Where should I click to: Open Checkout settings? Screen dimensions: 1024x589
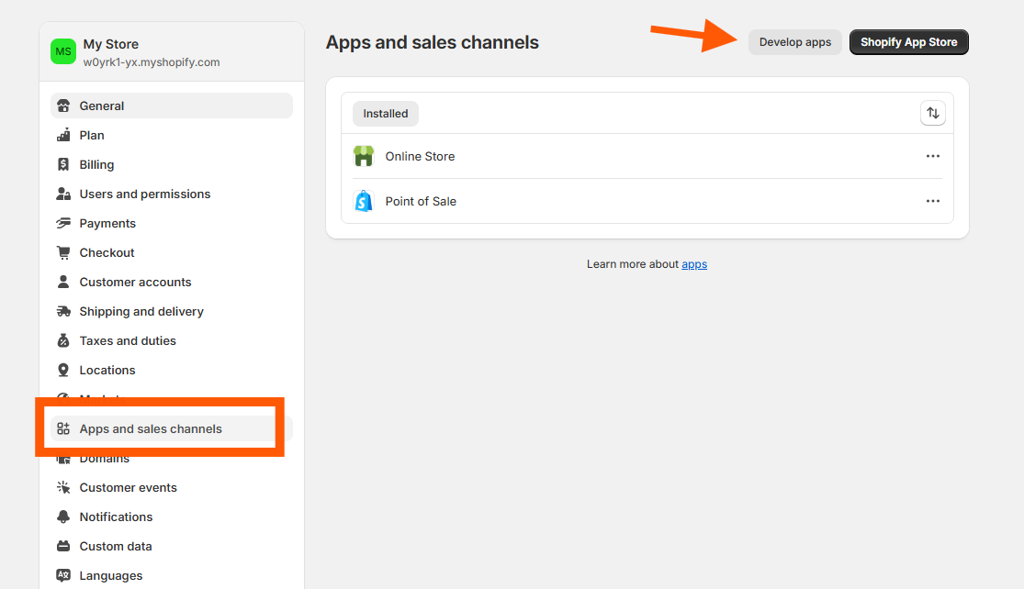[171, 252]
